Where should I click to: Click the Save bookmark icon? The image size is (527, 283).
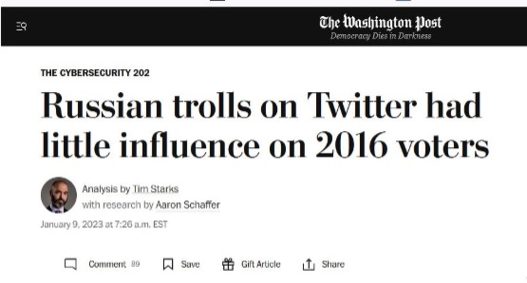pyautogui.click(x=168, y=264)
